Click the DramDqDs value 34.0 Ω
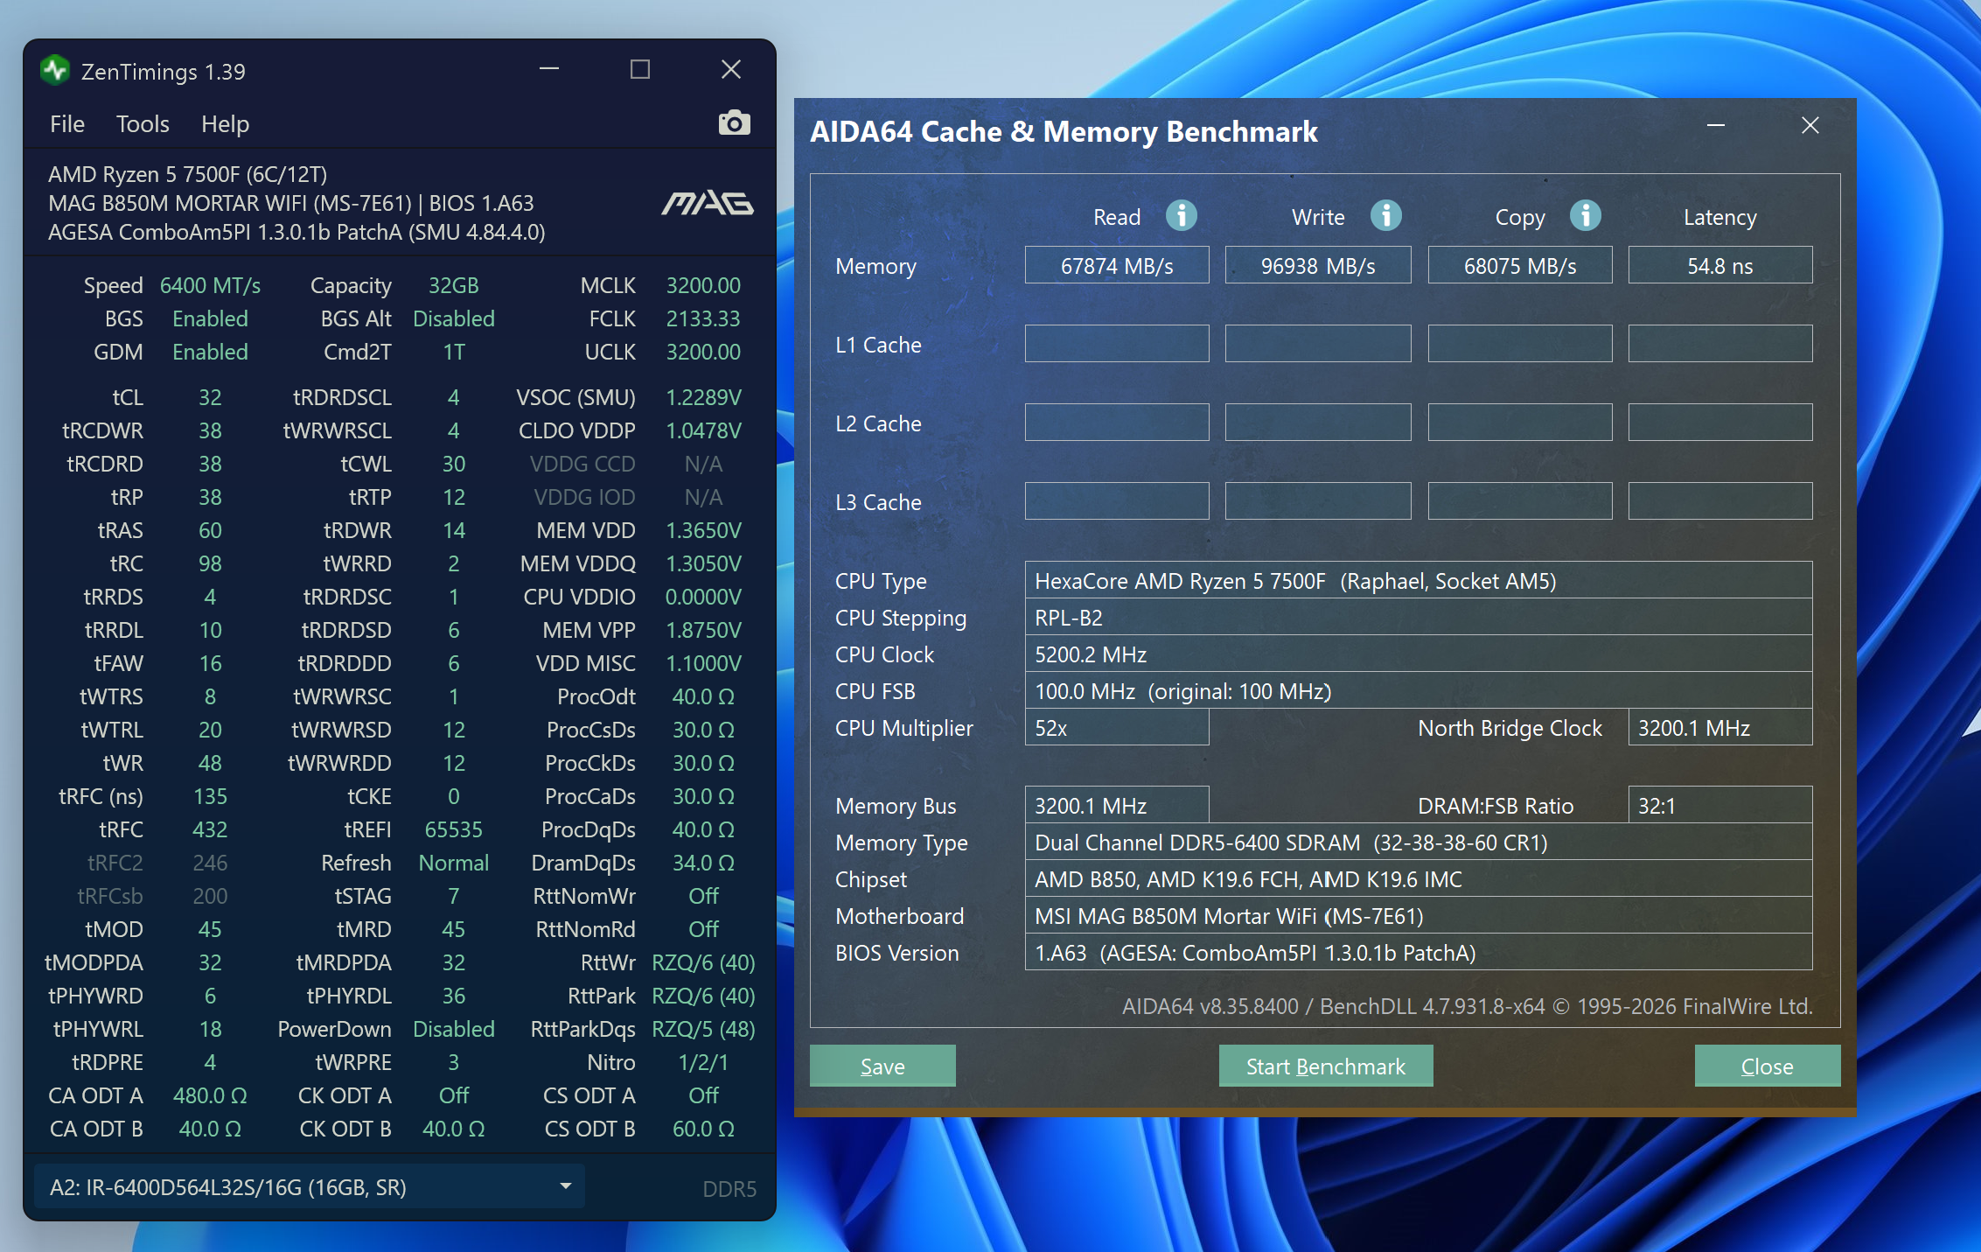Viewport: 1981px width, 1252px height. coord(703,864)
